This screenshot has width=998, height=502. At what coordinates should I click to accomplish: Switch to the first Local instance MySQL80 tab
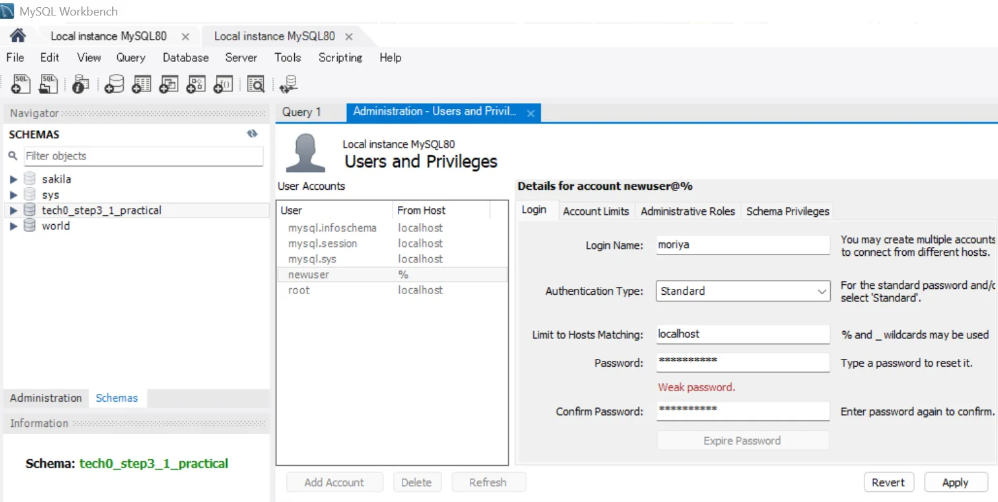117,36
